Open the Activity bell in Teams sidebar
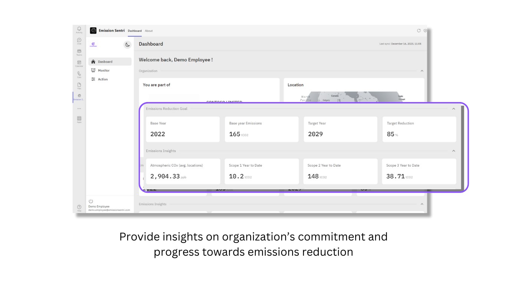The height and width of the screenshot is (285, 507). (x=79, y=29)
